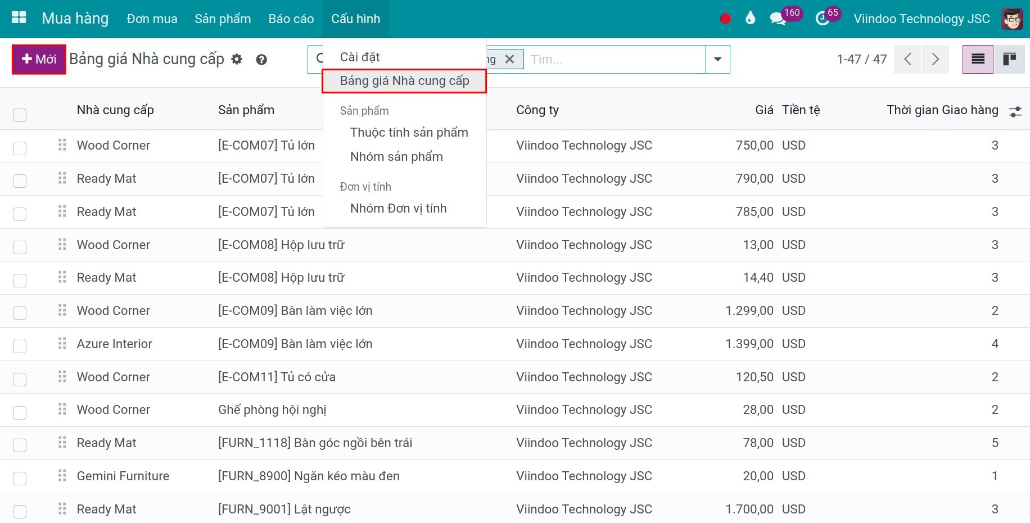Sort by Công ty column header
Screen dimensions: 1030x523
(537, 110)
